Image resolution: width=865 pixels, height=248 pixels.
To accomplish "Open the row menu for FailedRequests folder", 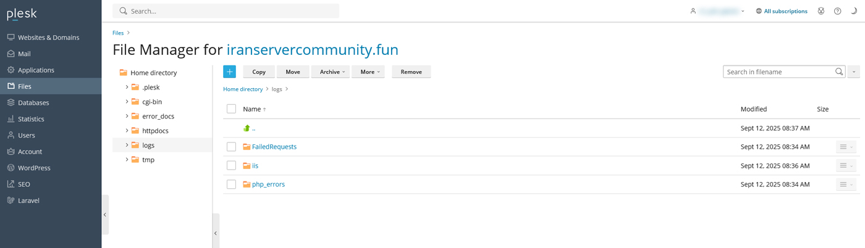I will (x=846, y=147).
